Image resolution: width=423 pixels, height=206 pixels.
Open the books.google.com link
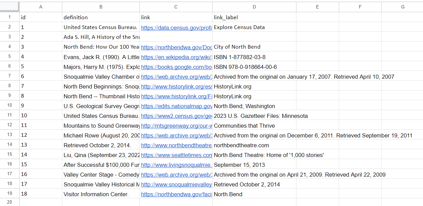pos(176,67)
